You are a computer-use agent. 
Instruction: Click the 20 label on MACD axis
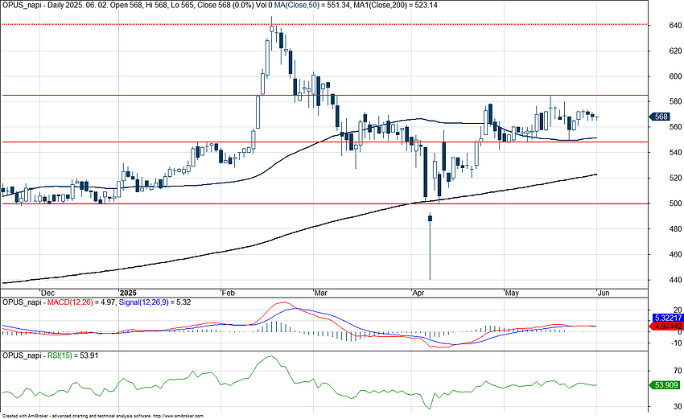pos(678,310)
